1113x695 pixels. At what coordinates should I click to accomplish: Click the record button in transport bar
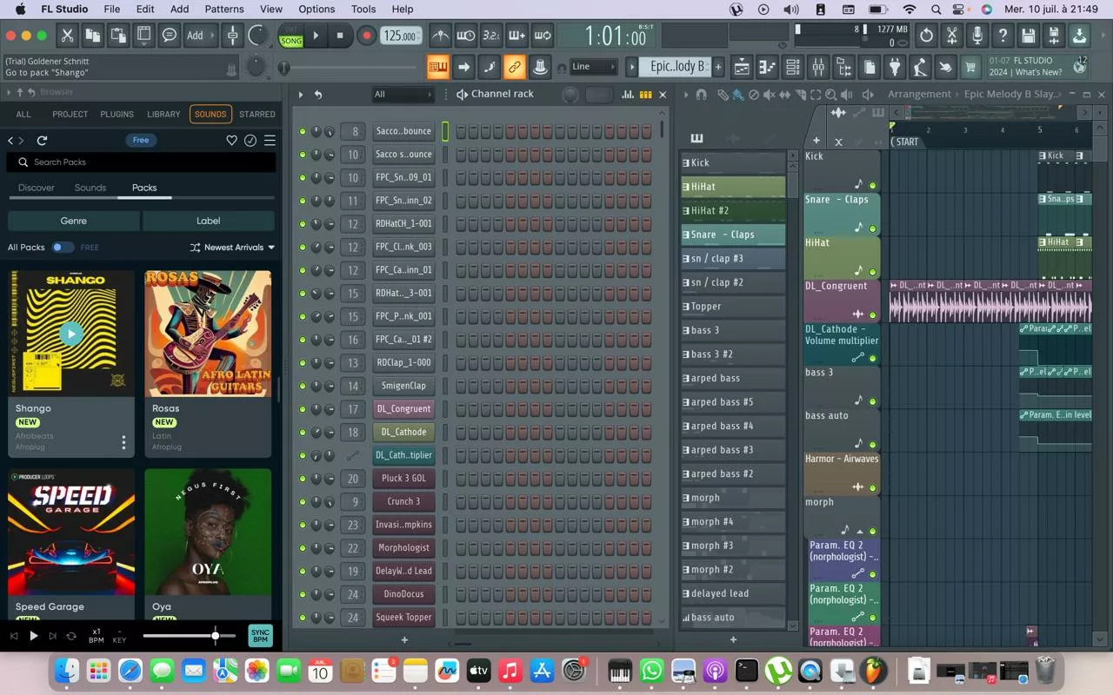(x=366, y=36)
